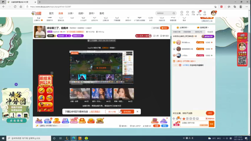The image size is (251, 141).
Task: Switch to the 贵宾 tab
Action: [x=199, y=32]
